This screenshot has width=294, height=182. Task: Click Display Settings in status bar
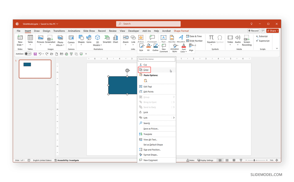click(205, 160)
